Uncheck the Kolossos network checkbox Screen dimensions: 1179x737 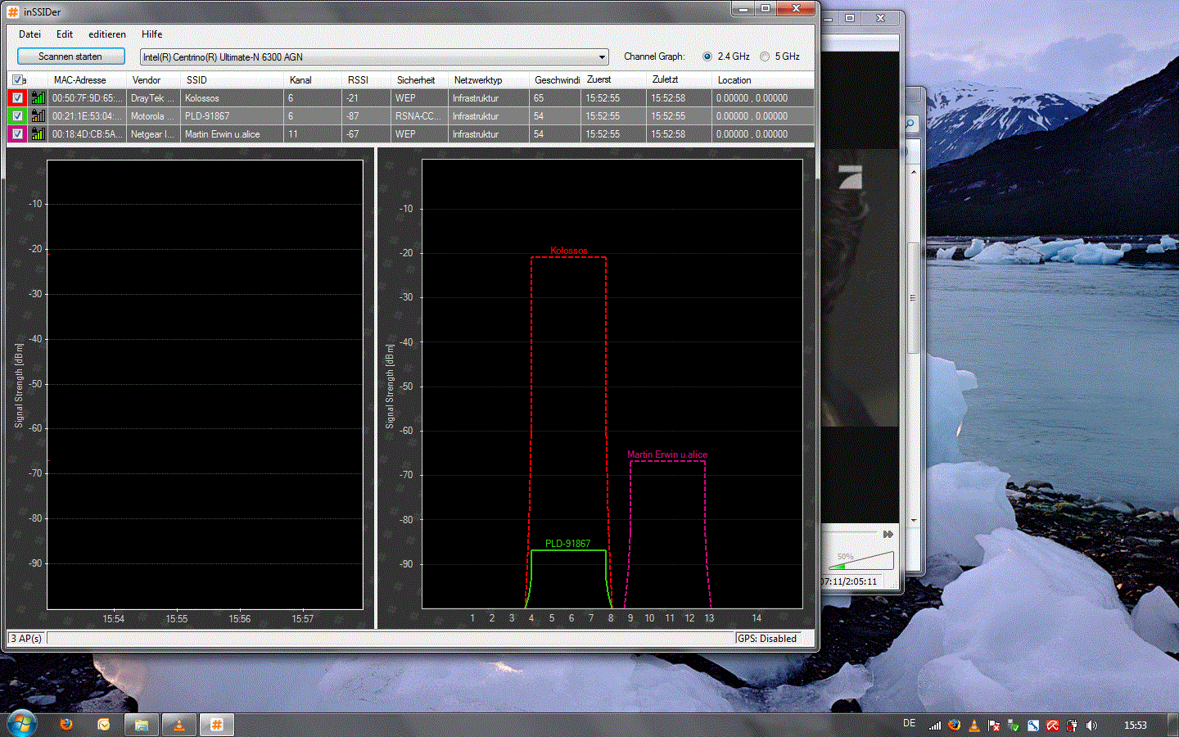tap(17, 97)
